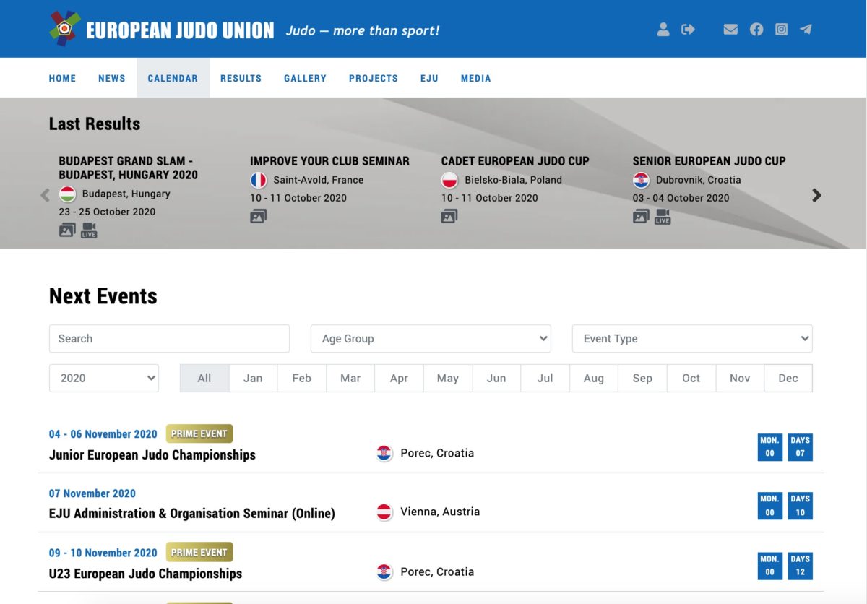Open the U23 European Judo Championships link
The height and width of the screenshot is (604, 867).
point(146,574)
